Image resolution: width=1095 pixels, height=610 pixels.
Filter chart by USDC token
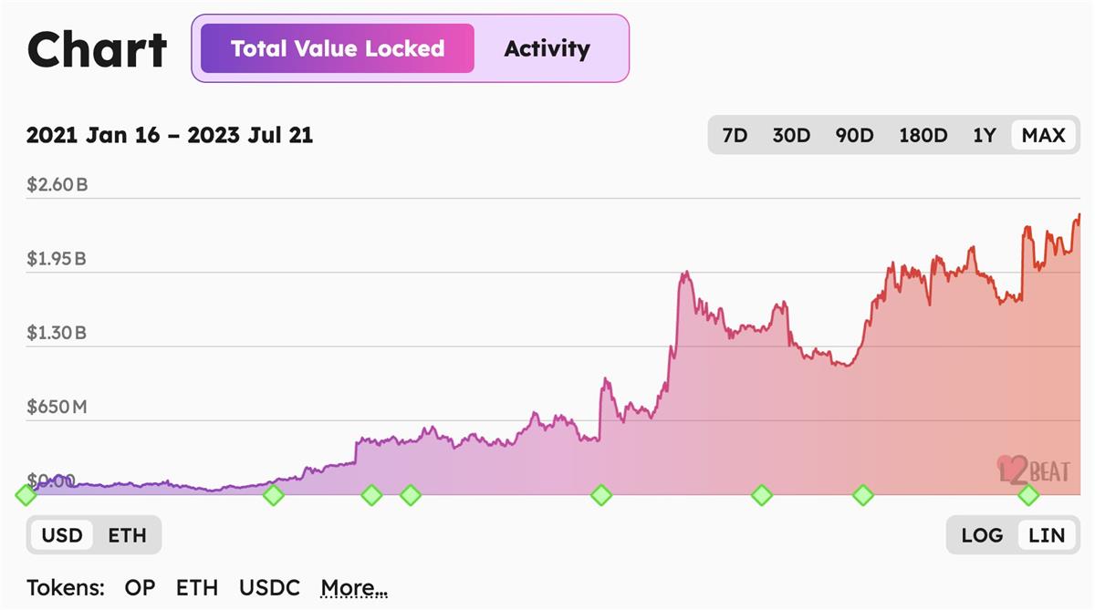(269, 588)
